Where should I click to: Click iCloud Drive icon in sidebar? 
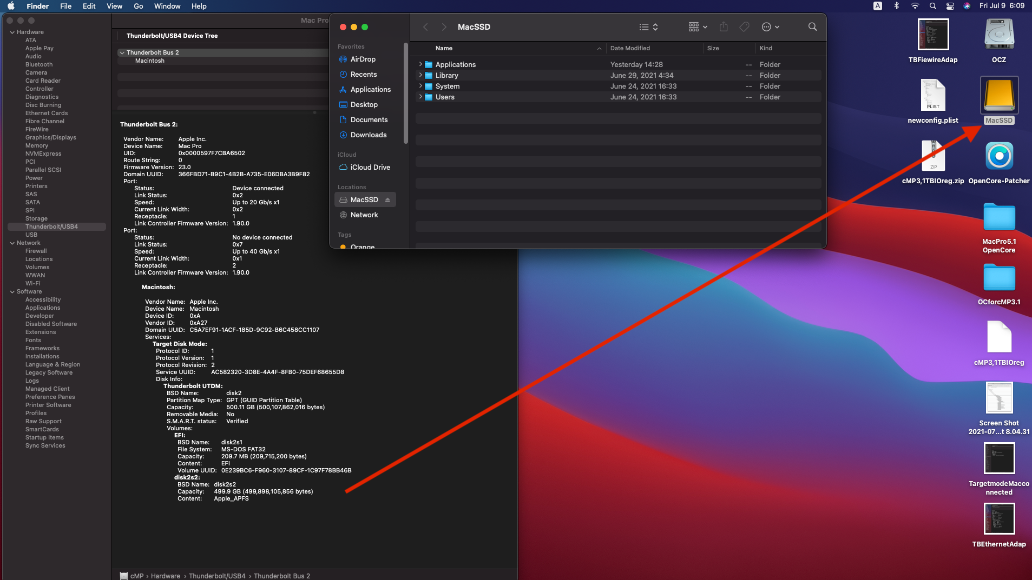tap(343, 168)
